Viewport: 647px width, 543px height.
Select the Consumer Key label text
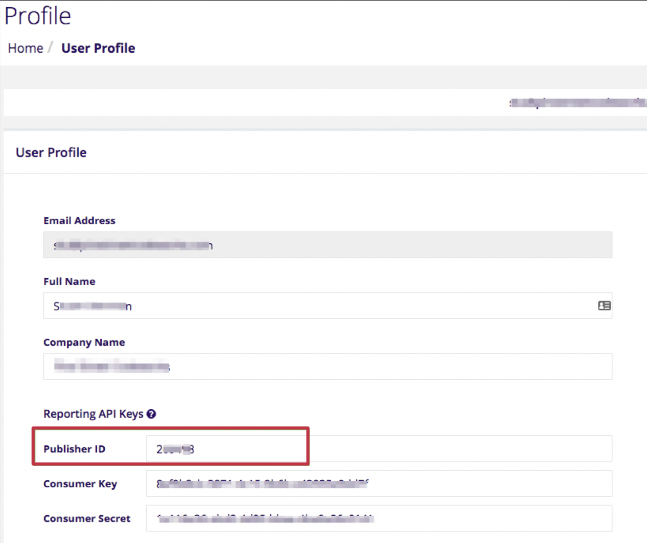80,484
